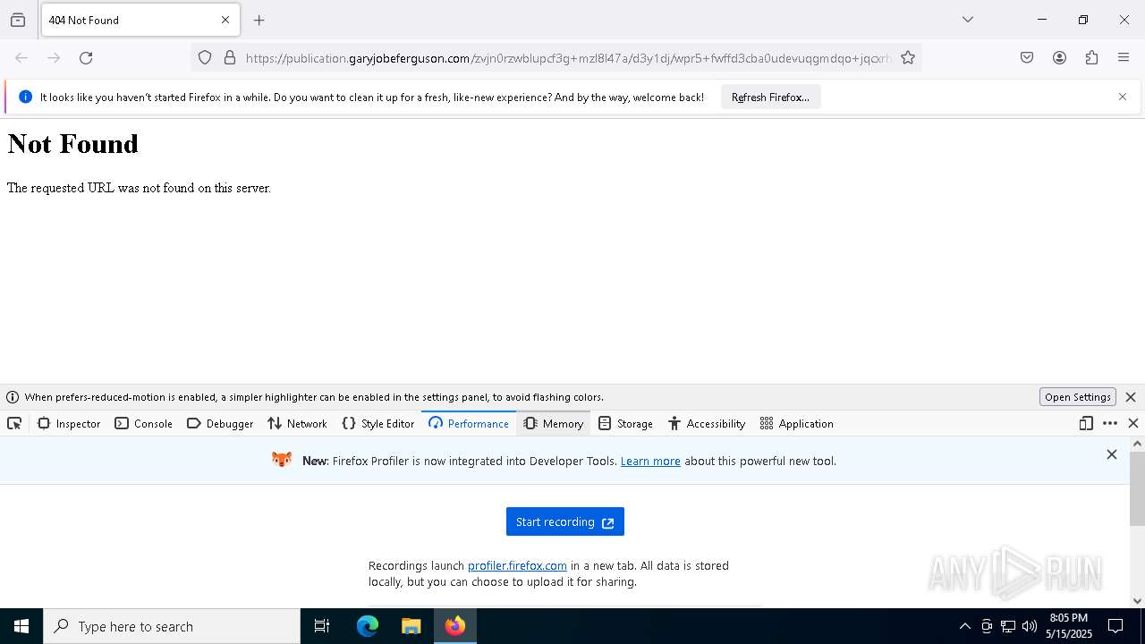Switch to the Debugger tab
Screen dimensions: 1145x644
[x=220, y=424]
